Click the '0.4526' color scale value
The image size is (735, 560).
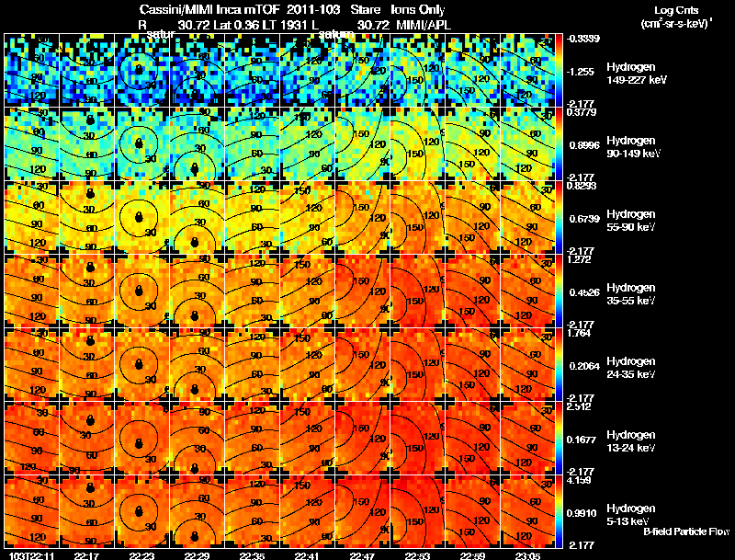click(x=584, y=292)
